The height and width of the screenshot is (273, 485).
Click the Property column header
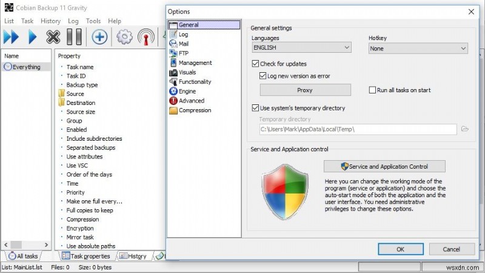point(69,56)
